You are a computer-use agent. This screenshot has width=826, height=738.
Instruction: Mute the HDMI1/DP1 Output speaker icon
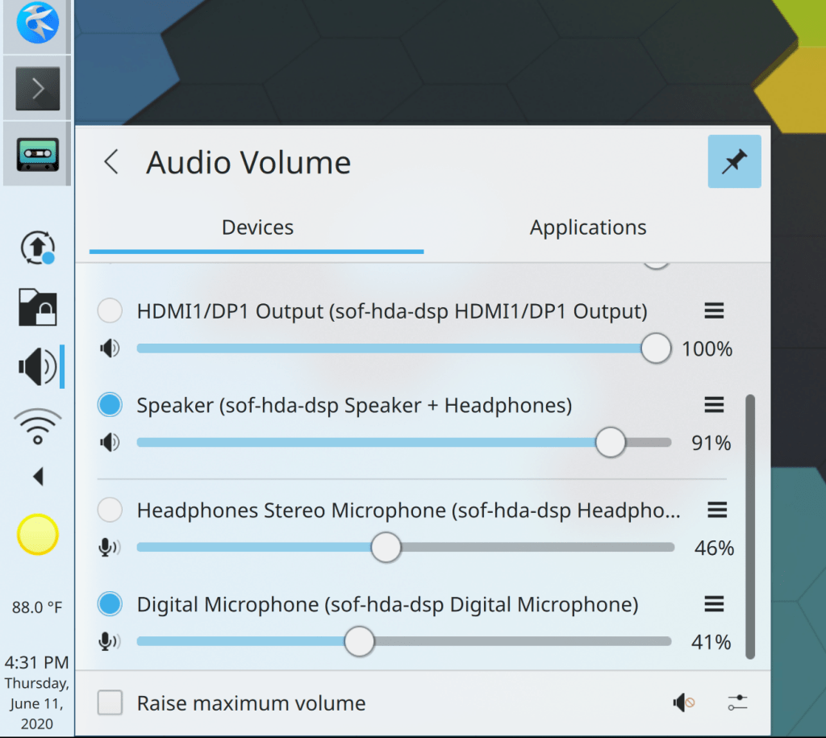(x=109, y=348)
